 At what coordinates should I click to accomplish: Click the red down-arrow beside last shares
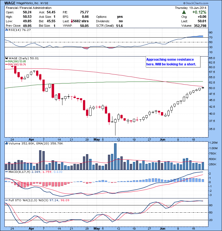(72, 21)
